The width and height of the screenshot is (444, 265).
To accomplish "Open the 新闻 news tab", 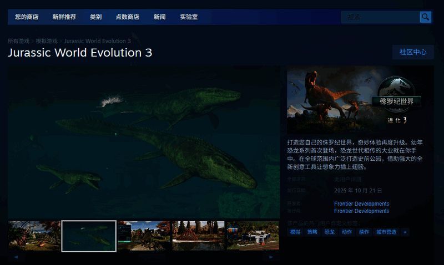I will pyautogui.click(x=160, y=17).
